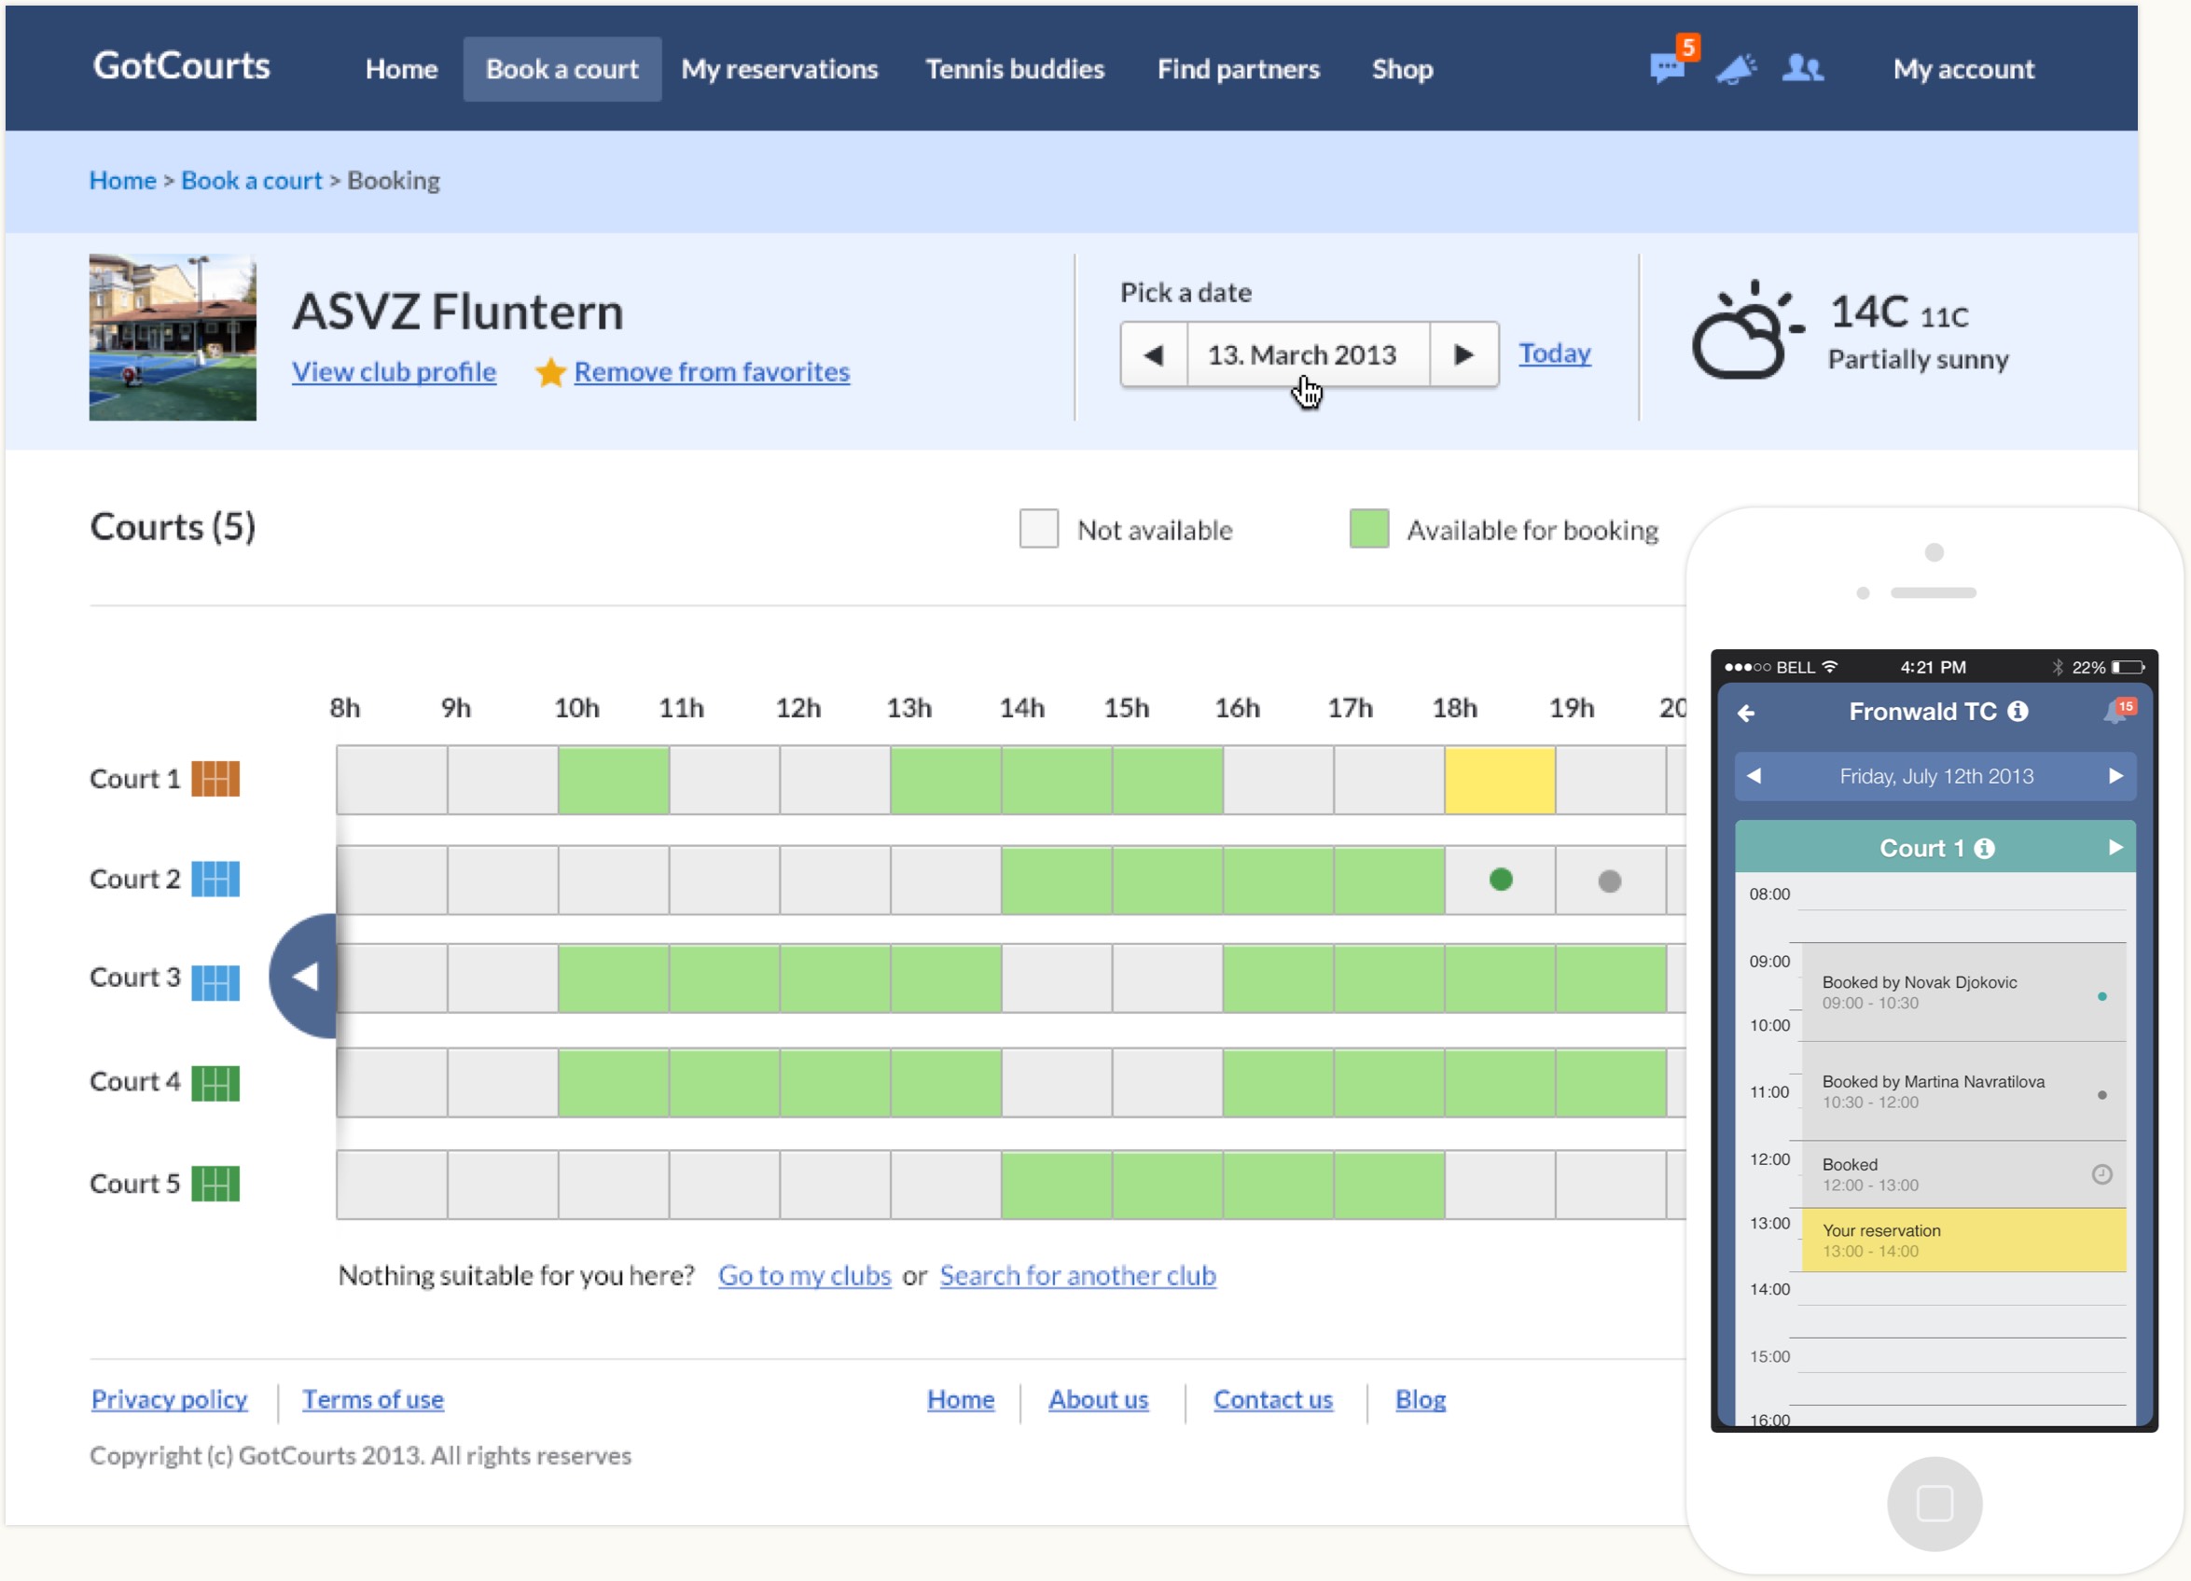Open the My reservations menu item
The image size is (2191, 1581).
[779, 70]
